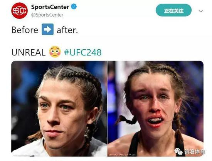Click the blue verified badge next to SportsCenter
Viewport: 212px width, 161px height.
pos(74,7)
